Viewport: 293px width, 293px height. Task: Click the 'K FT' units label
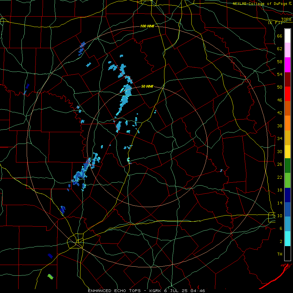(275, 22)
